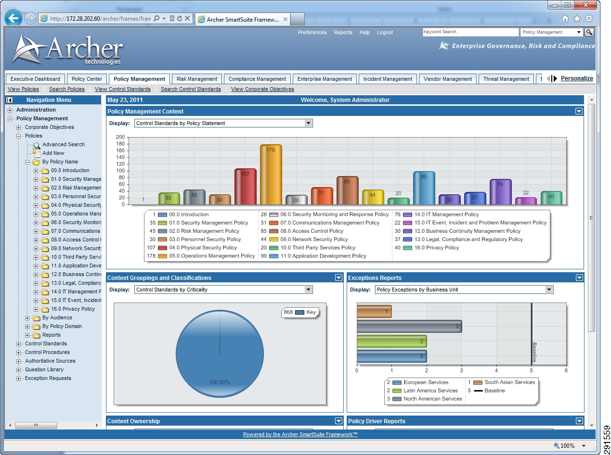The height and width of the screenshot is (455, 611).
Task: Click the 16.0 Privacy Policy folder icon
Action: [x=45, y=309]
